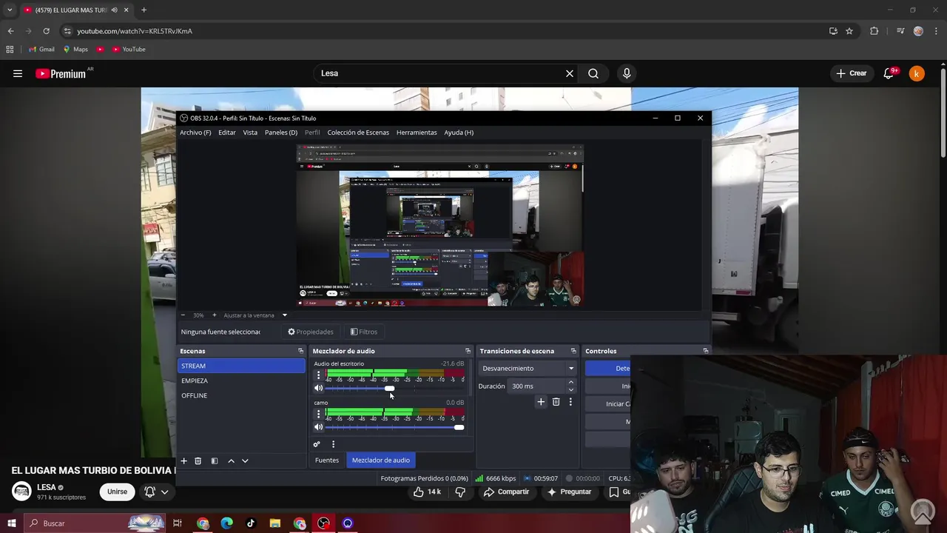
Task: Open the apps grid in bookmarks bar
Action: (x=10, y=50)
